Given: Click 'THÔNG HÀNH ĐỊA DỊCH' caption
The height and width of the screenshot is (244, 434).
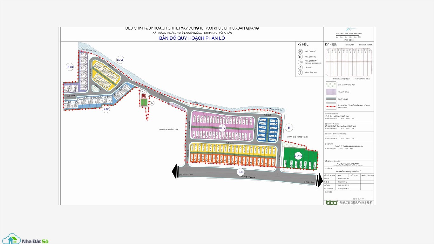Looking at the screenshot, I should tap(341, 78).
